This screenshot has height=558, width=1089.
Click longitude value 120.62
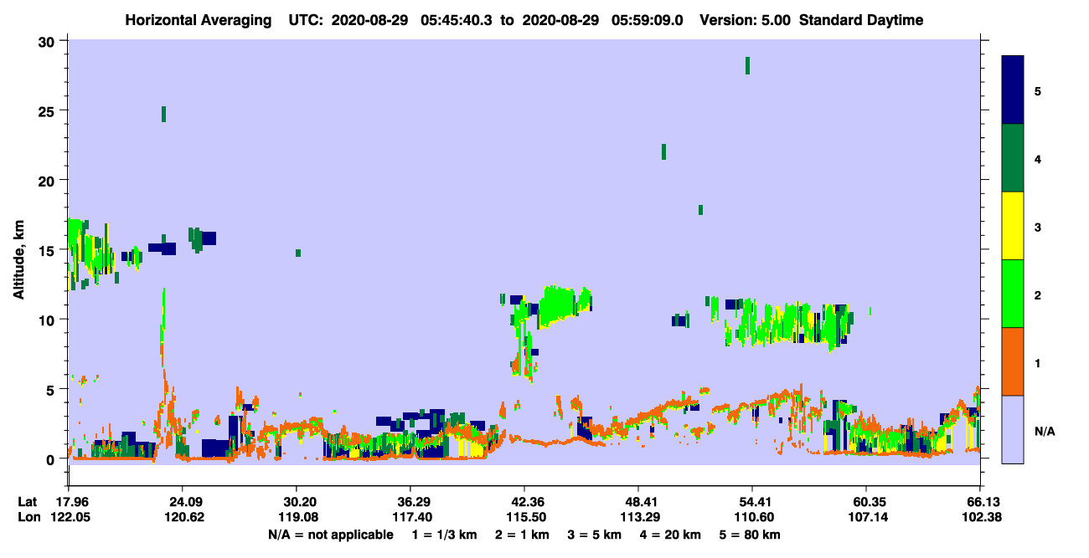[183, 517]
